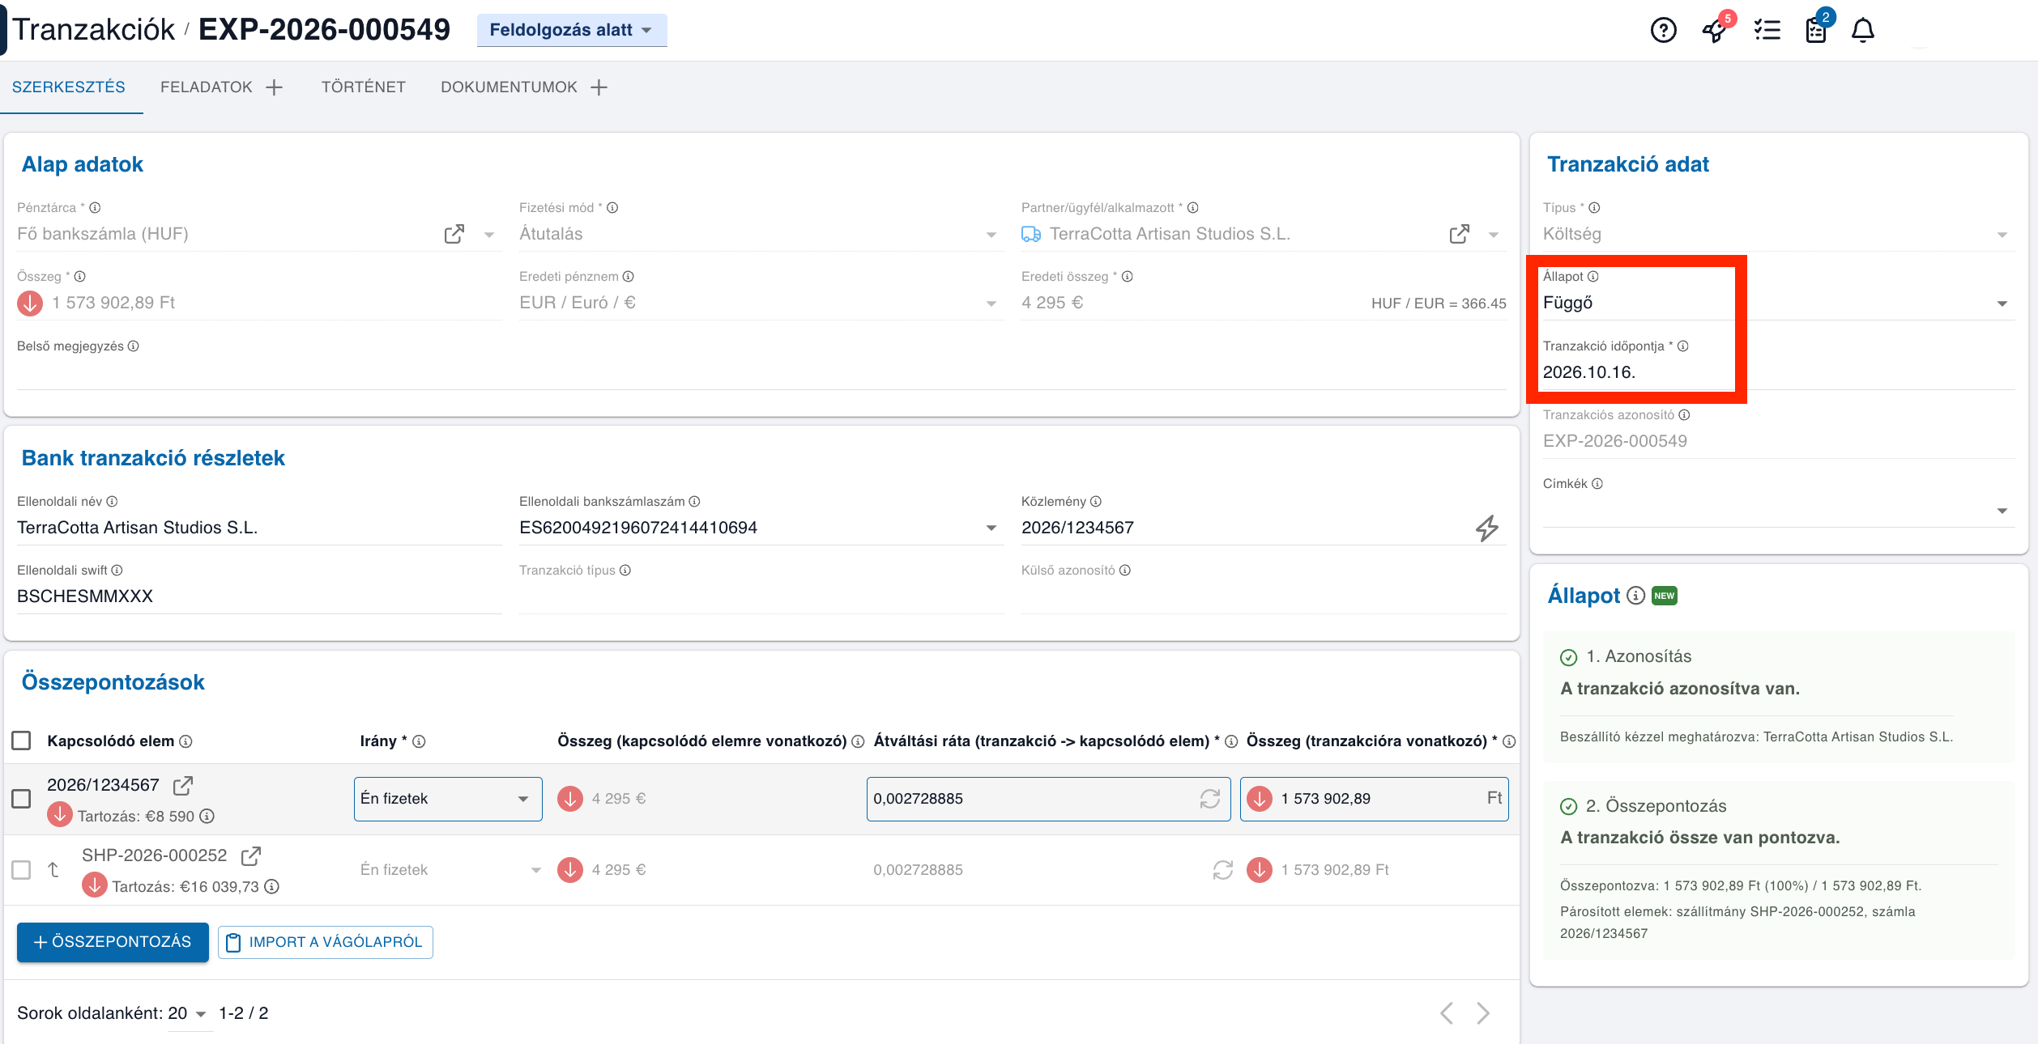The image size is (2038, 1044).
Task: Refresh exchange rate in SHP-2026-000252 row
Action: click(x=1223, y=870)
